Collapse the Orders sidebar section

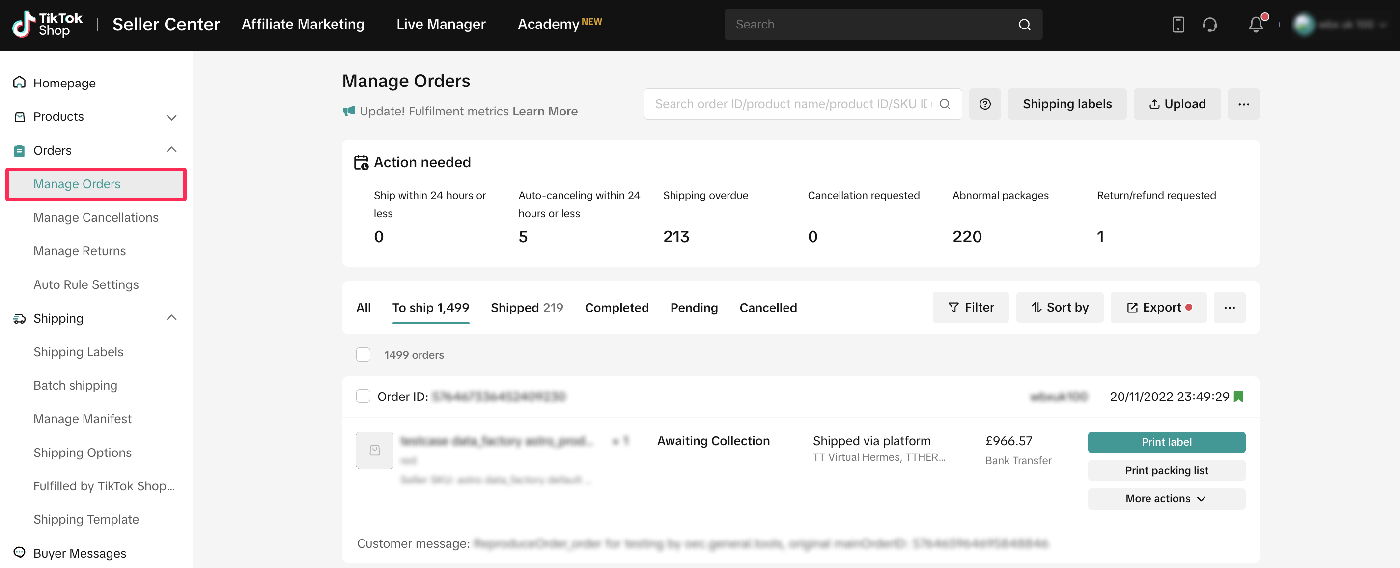(x=171, y=150)
